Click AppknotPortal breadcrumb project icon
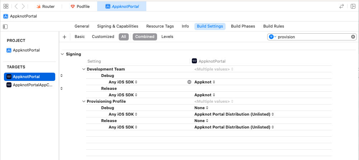Screen dimensions: 359x160 [x=5, y=16]
